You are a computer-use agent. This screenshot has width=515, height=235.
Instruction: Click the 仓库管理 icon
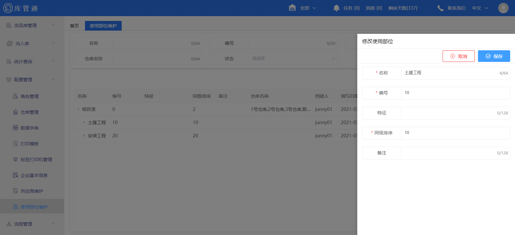click(x=15, y=112)
